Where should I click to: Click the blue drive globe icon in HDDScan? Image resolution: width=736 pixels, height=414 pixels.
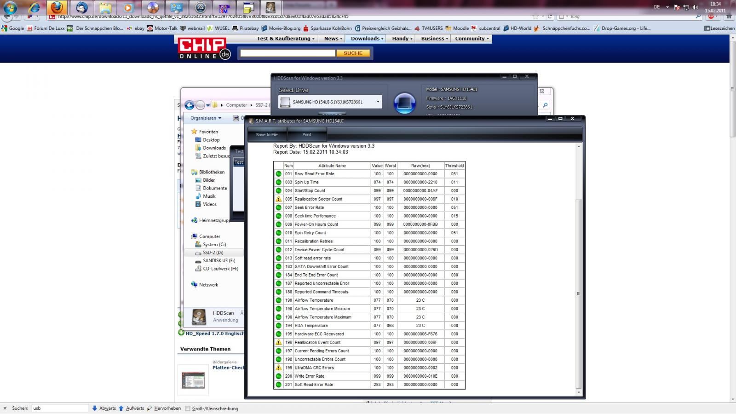405,103
